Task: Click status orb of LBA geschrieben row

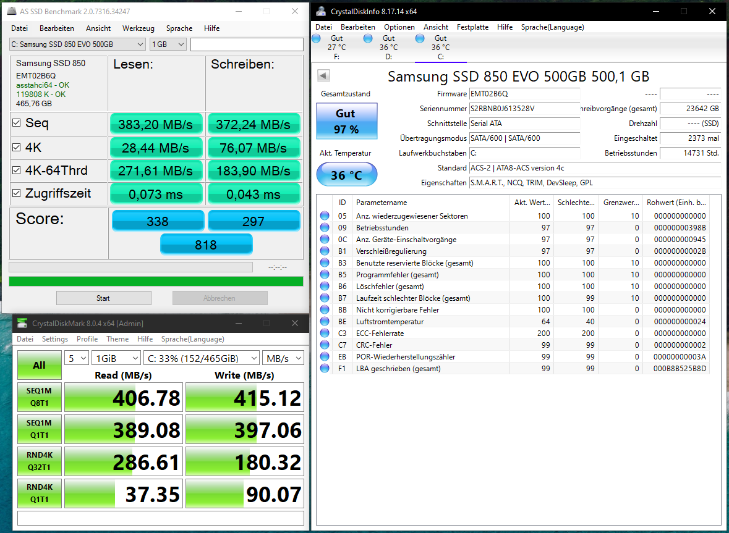Action: 325,368
